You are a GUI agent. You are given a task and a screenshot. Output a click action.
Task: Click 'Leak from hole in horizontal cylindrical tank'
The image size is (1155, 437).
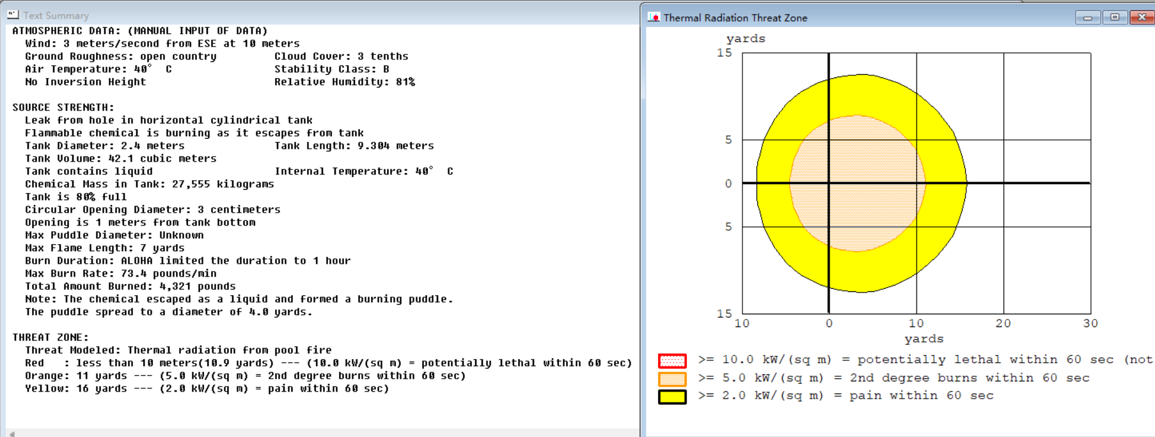tap(169, 120)
